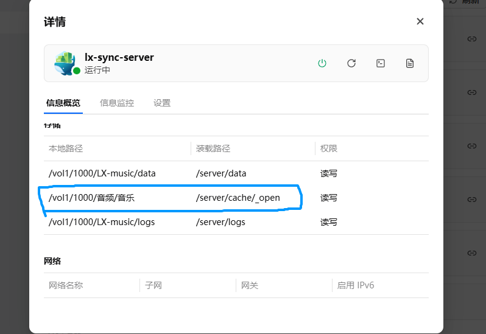Click the 网络名称 column header
The width and height of the screenshot is (486, 334).
66,285
